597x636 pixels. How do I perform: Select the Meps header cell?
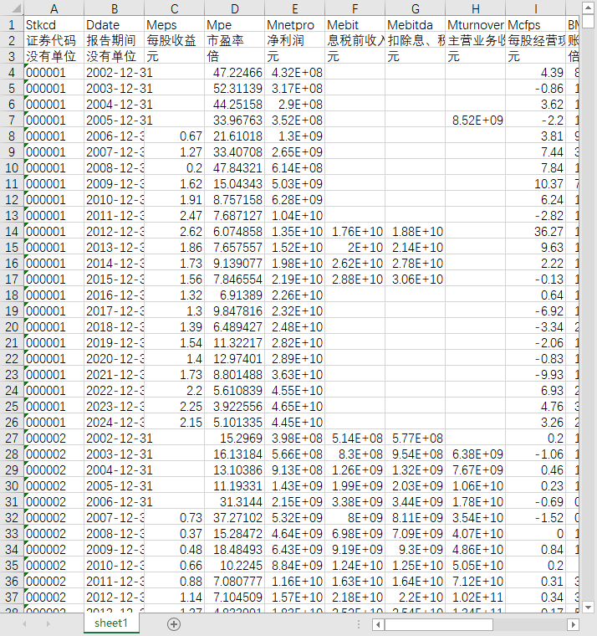(x=174, y=25)
